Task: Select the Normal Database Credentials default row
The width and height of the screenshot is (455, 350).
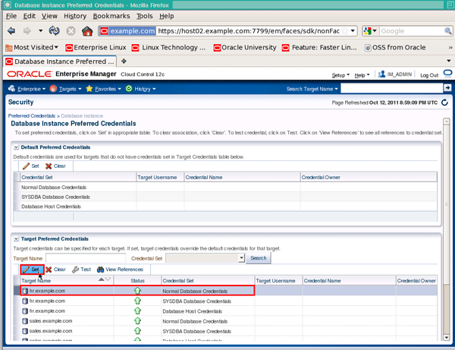Action: [54, 186]
